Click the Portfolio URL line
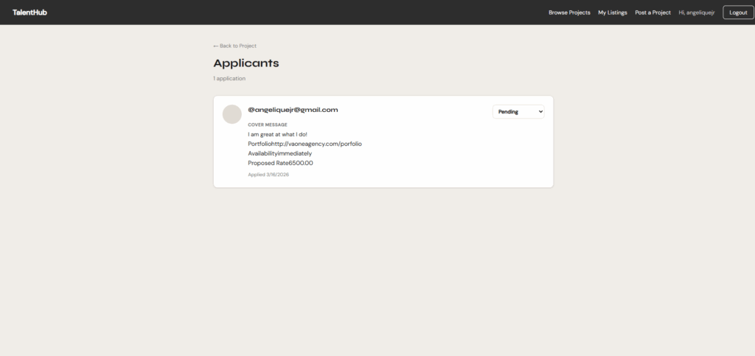Image resolution: width=755 pixels, height=356 pixels. (305, 144)
